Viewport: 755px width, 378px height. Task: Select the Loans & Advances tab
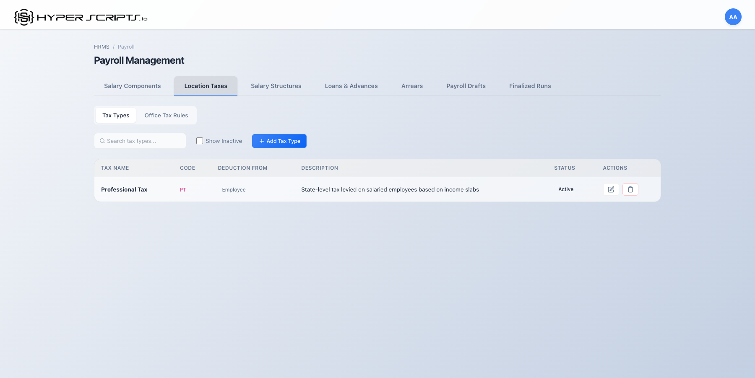(x=351, y=86)
